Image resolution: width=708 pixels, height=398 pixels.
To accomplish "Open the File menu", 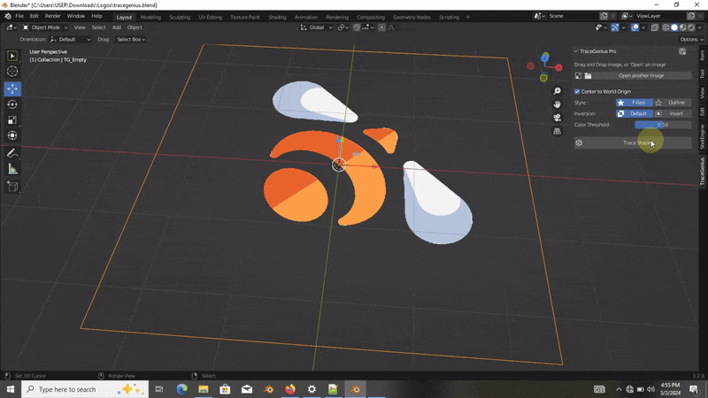I will click(19, 16).
